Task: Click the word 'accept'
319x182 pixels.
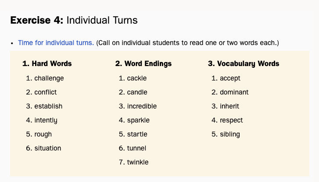Action: [230, 78]
